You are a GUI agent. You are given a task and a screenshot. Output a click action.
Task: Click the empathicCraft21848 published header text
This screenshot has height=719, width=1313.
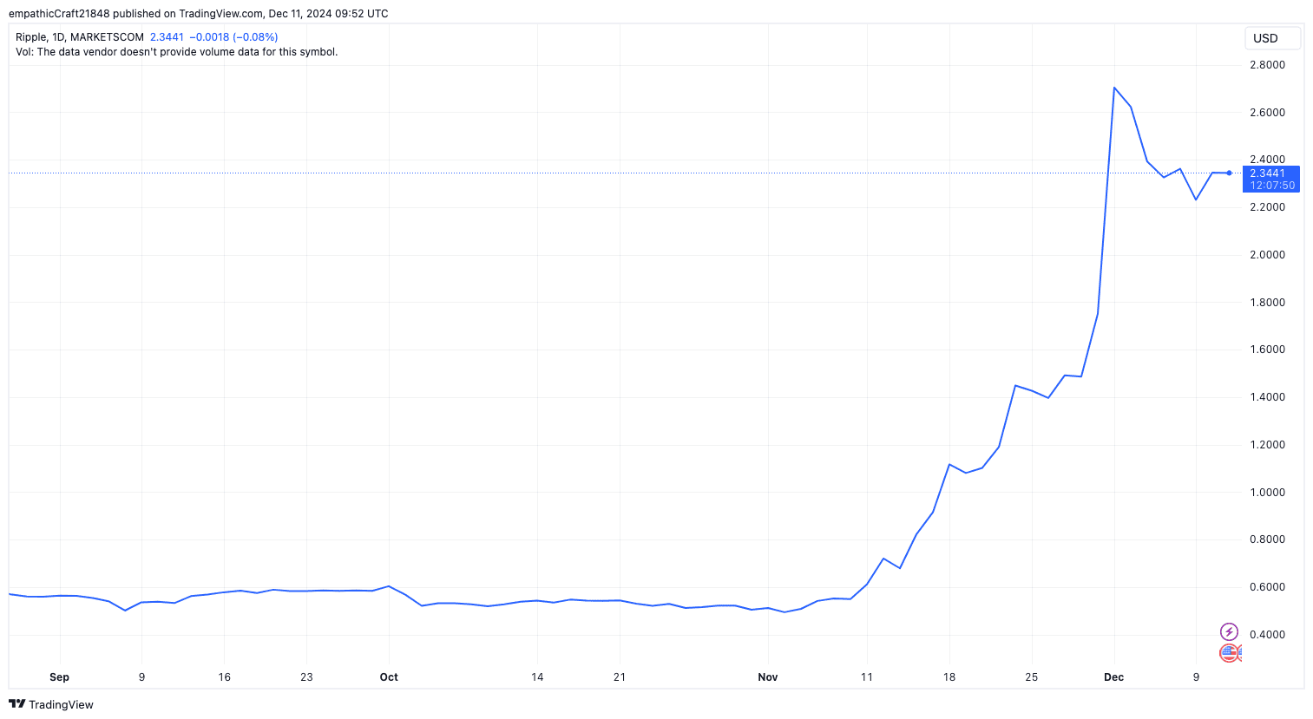199,14
